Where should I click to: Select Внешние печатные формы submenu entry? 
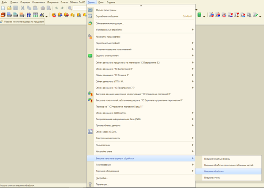[228, 159]
